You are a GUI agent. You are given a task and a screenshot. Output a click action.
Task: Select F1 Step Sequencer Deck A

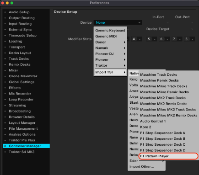coord(162,133)
